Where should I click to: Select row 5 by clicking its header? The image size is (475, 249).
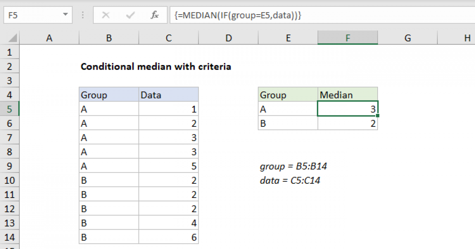(10, 109)
